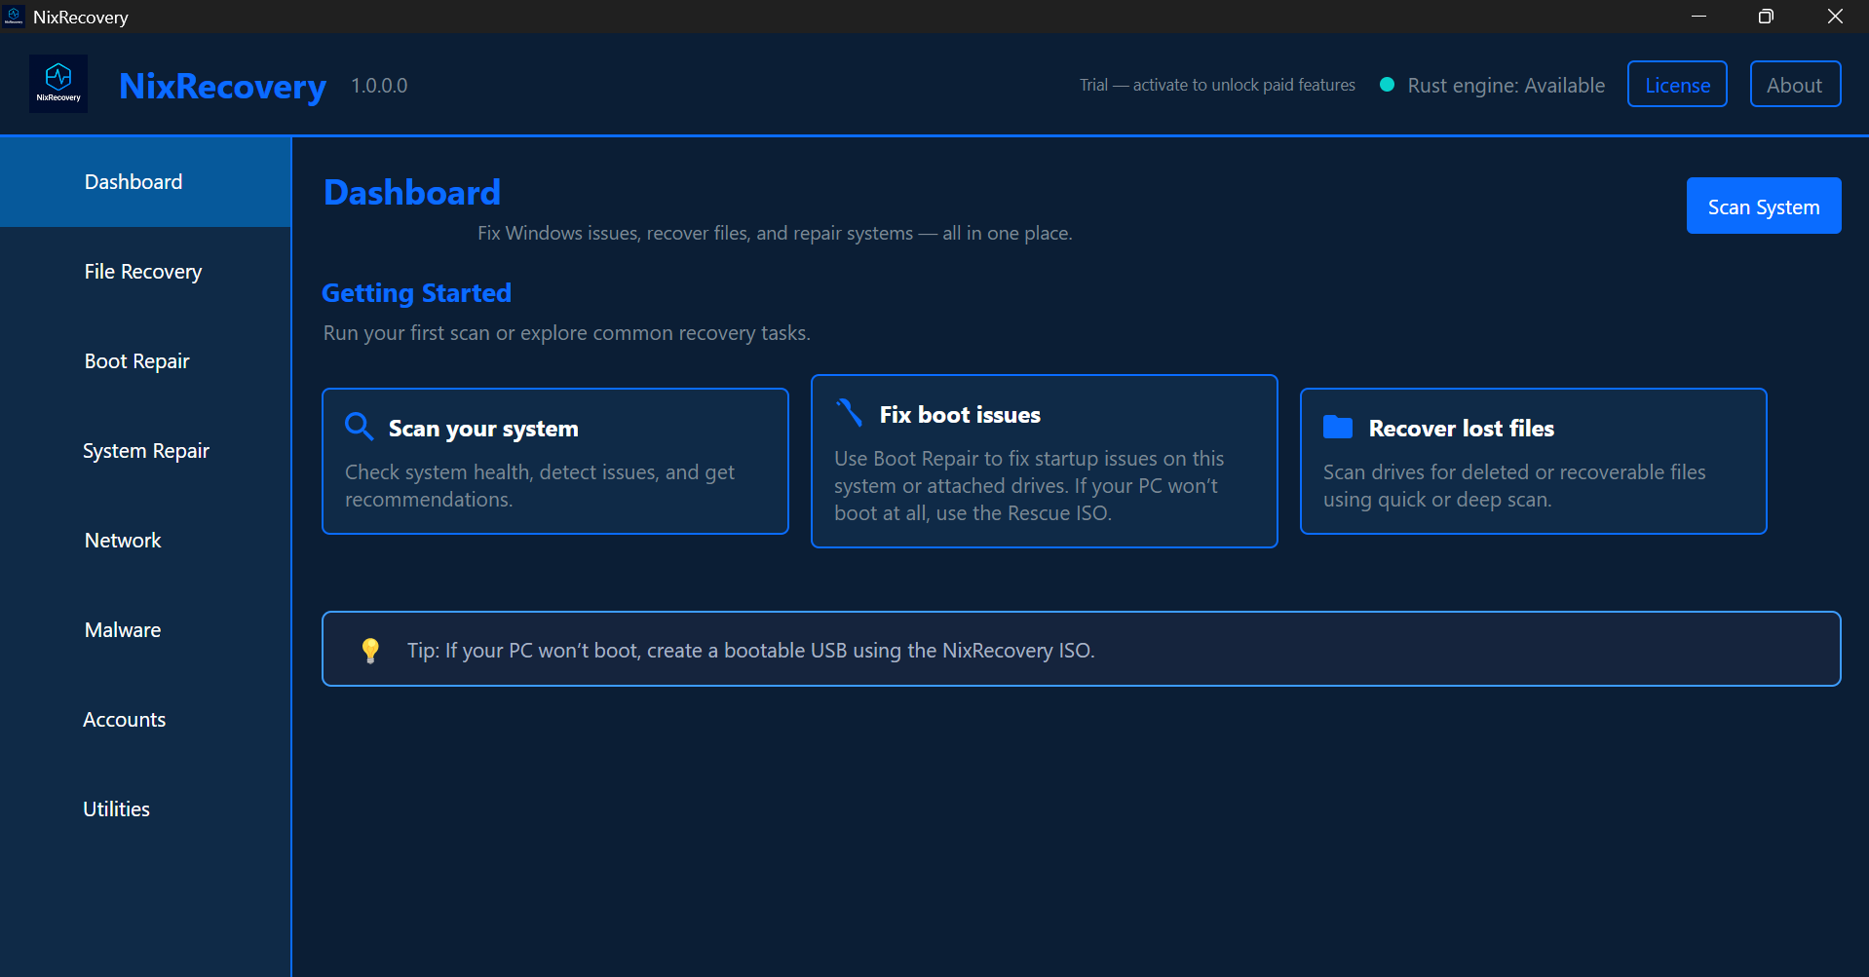Click the Trial activation notice text
Screen dimensions: 1869x977
1217,86
